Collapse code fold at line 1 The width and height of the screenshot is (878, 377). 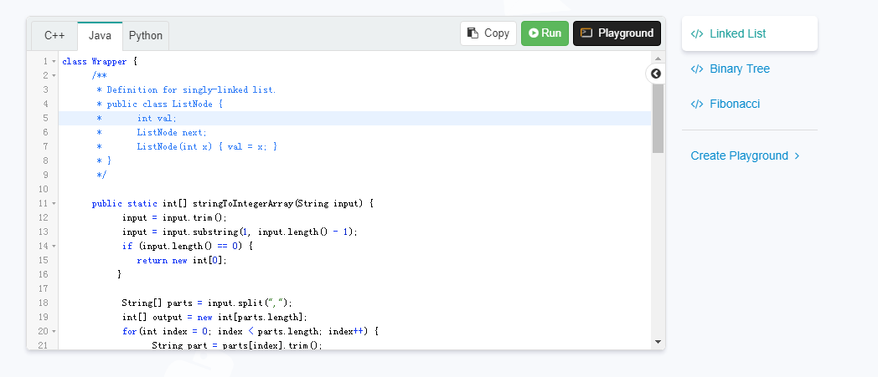(54, 61)
